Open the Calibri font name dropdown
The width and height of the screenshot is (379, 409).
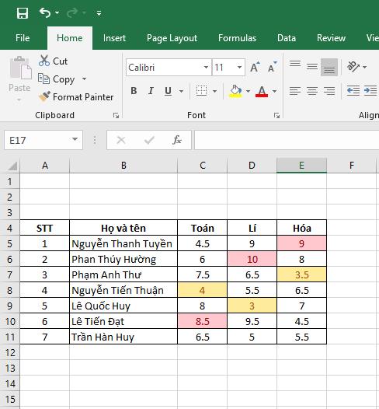click(206, 68)
